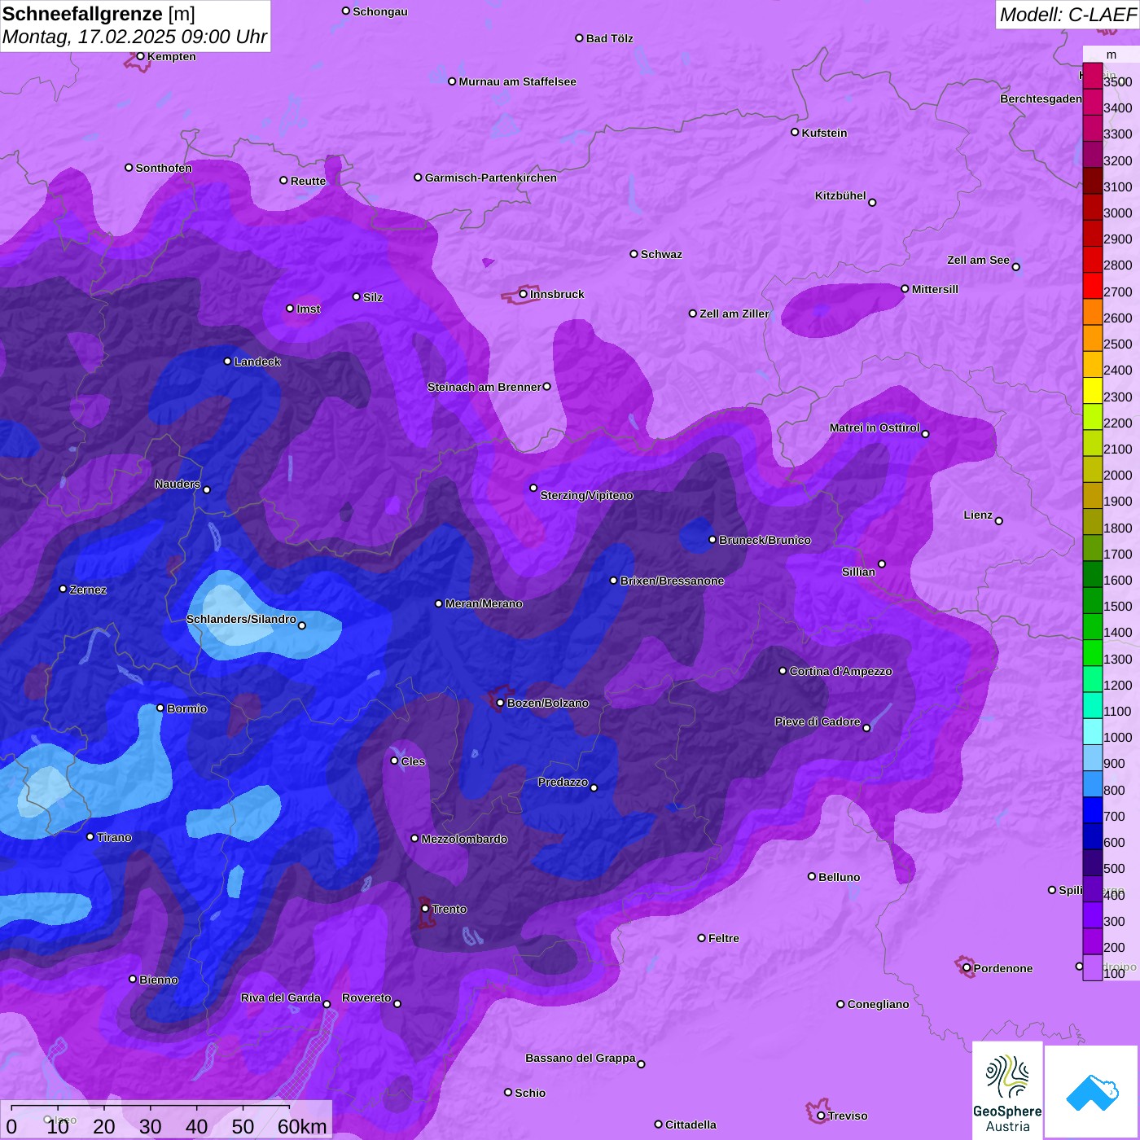Click the Sonthofen location dot
This screenshot has width=1140, height=1140.
[129, 167]
